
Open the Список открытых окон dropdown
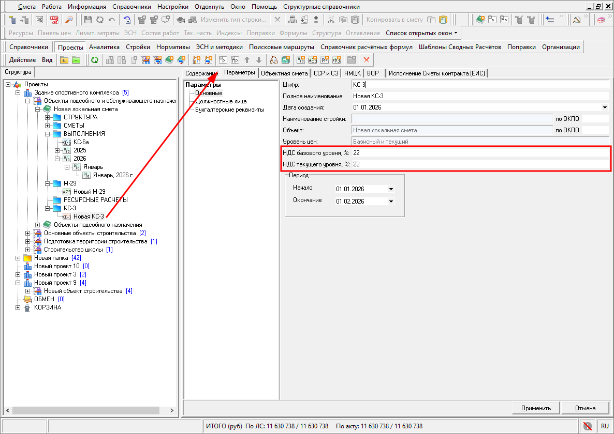click(x=421, y=33)
